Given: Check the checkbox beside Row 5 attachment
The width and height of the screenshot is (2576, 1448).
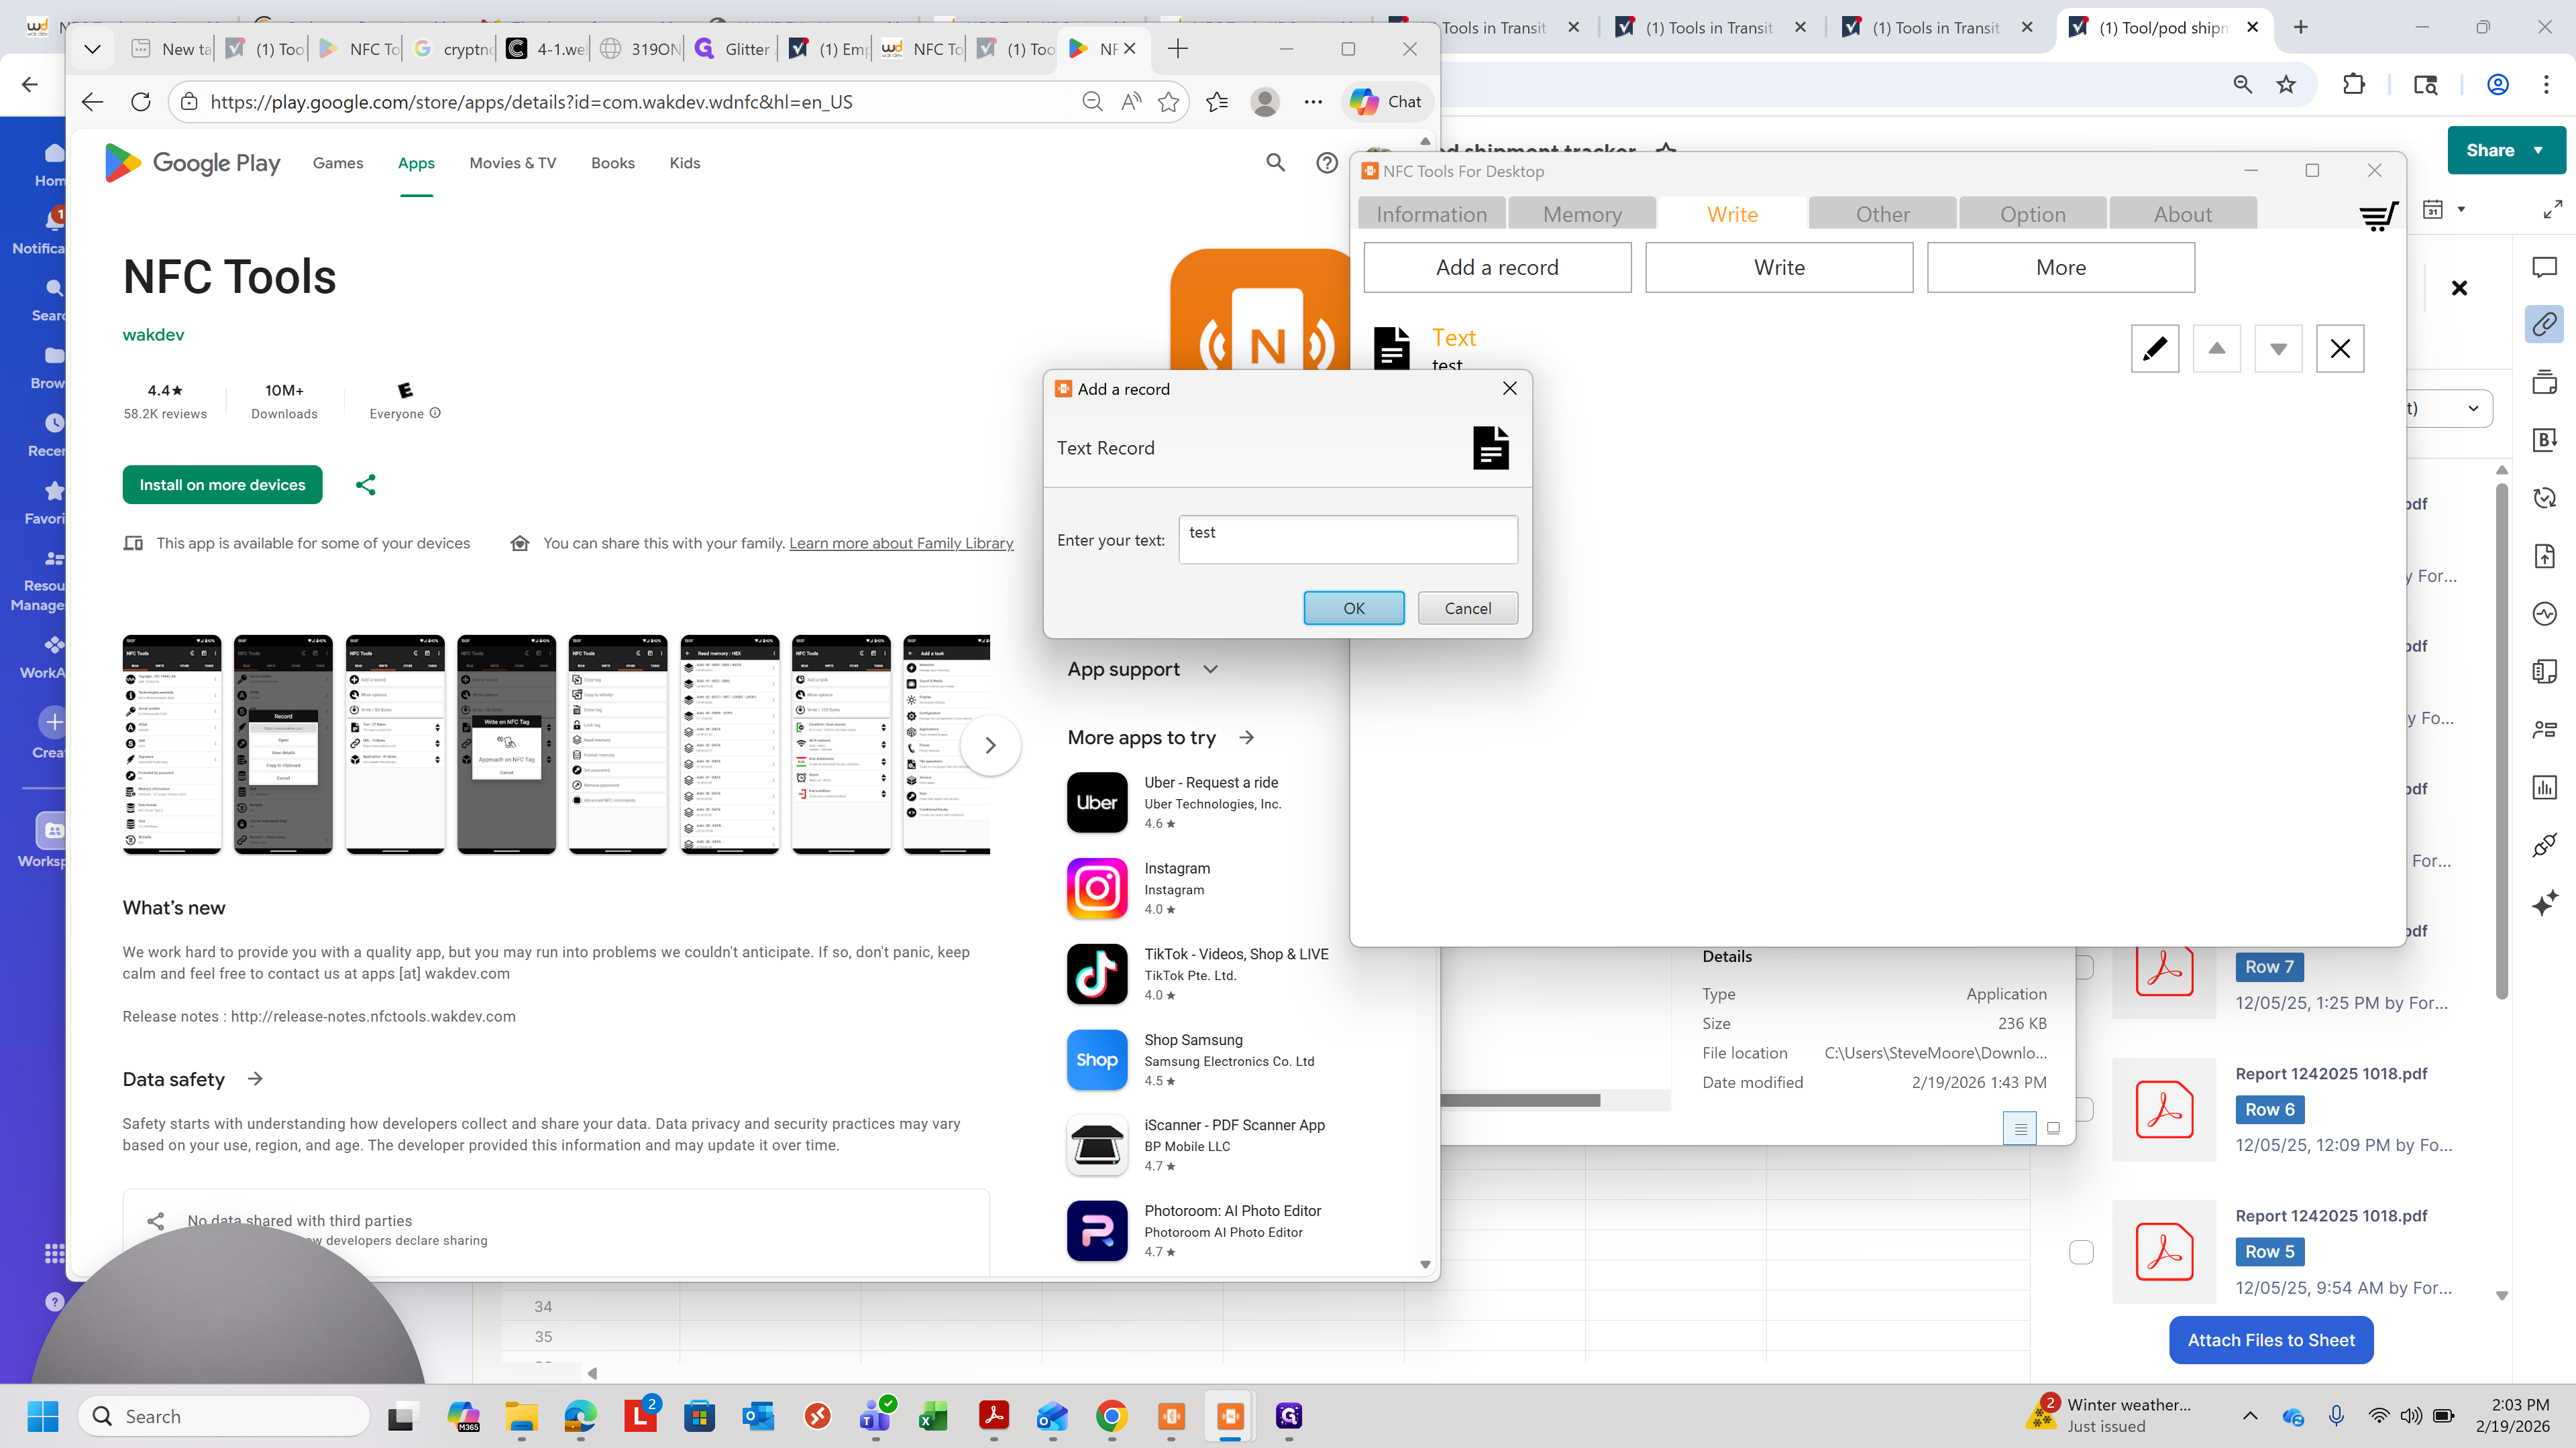Looking at the screenshot, I should 2081,1252.
